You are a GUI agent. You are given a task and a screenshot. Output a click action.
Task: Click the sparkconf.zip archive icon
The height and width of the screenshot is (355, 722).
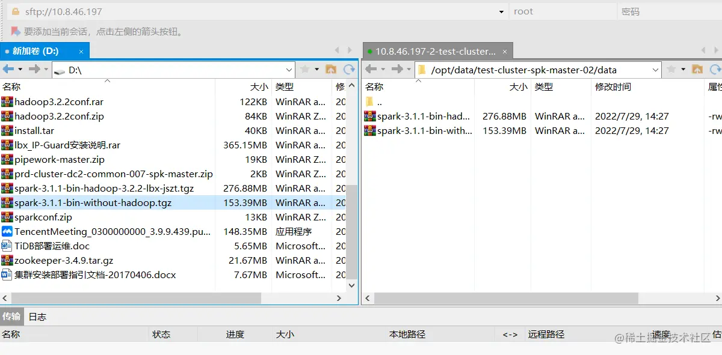point(7,217)
